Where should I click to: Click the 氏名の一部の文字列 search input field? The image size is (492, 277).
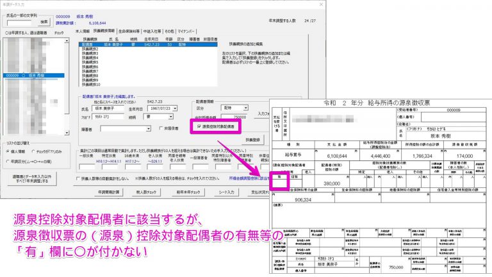[19, 23]
